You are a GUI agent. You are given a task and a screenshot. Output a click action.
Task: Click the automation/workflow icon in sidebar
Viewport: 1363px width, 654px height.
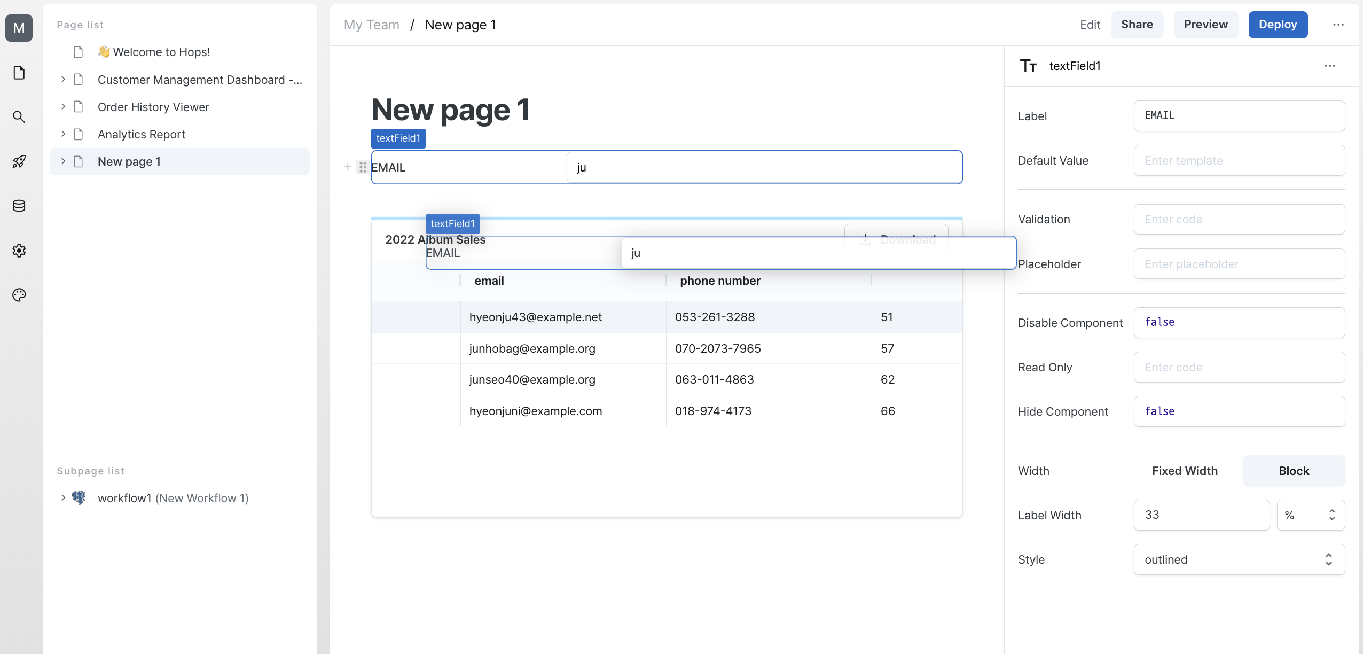click(21, 161)
